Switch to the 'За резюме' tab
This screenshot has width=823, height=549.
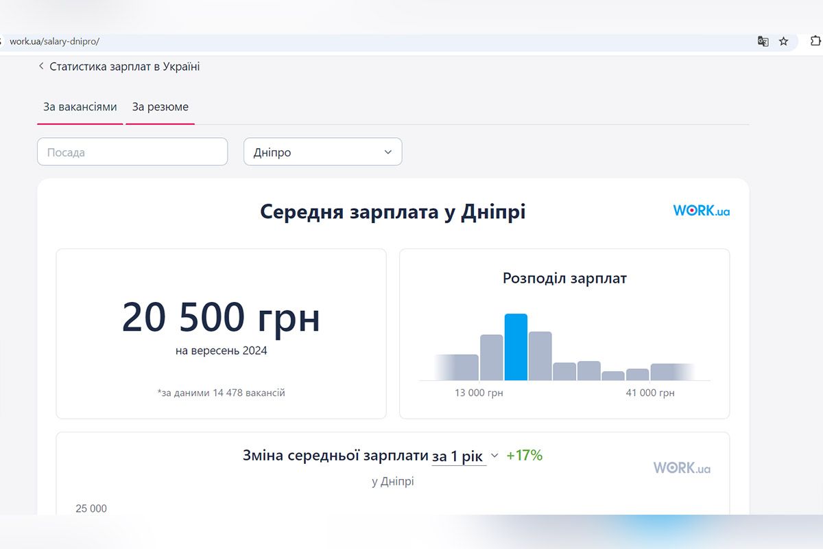tap(160, 107)
